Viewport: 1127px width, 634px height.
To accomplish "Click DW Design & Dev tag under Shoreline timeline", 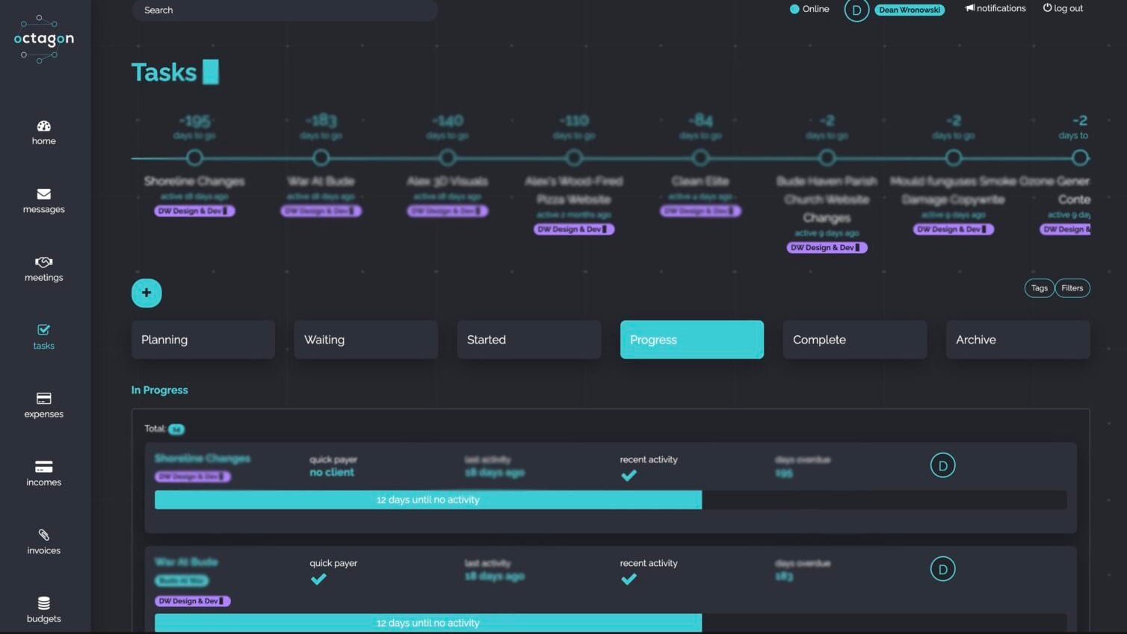I will (x=195, y=211).
